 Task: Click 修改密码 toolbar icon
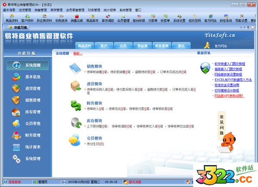tap(195, 18)
